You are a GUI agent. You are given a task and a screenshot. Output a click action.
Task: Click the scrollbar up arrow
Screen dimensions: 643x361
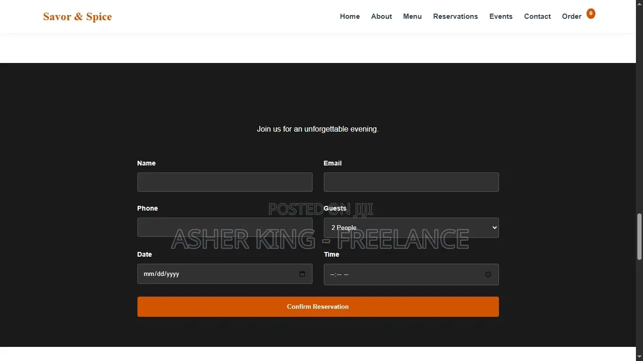[639, 3]
